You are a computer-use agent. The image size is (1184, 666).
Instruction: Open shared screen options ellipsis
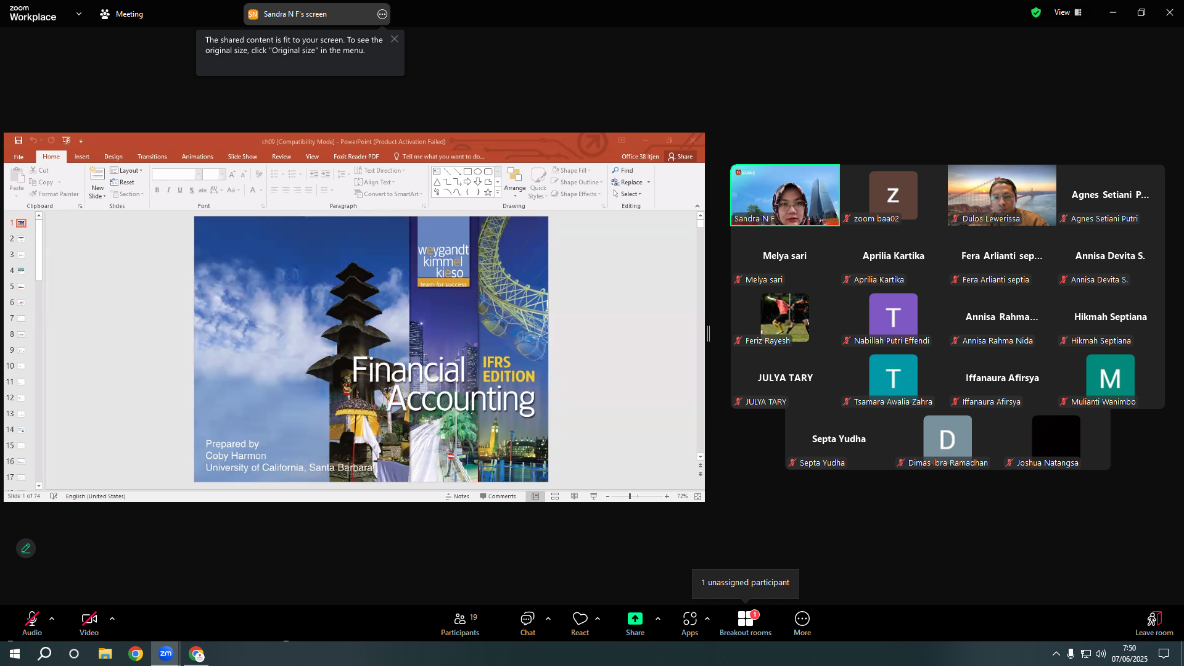382,14
